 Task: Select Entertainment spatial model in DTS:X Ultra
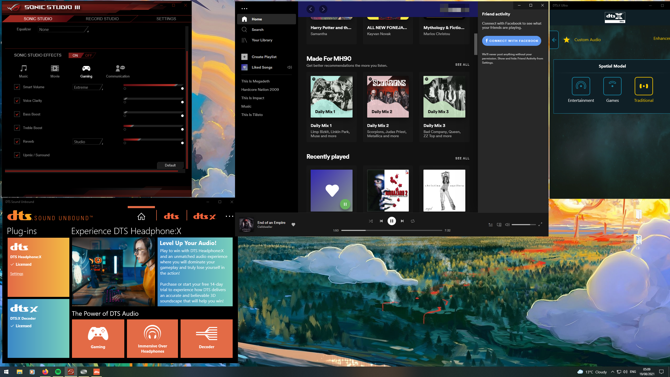pos(581,86)
